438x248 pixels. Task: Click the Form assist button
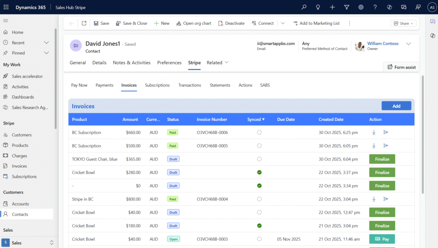pos(401,67)
